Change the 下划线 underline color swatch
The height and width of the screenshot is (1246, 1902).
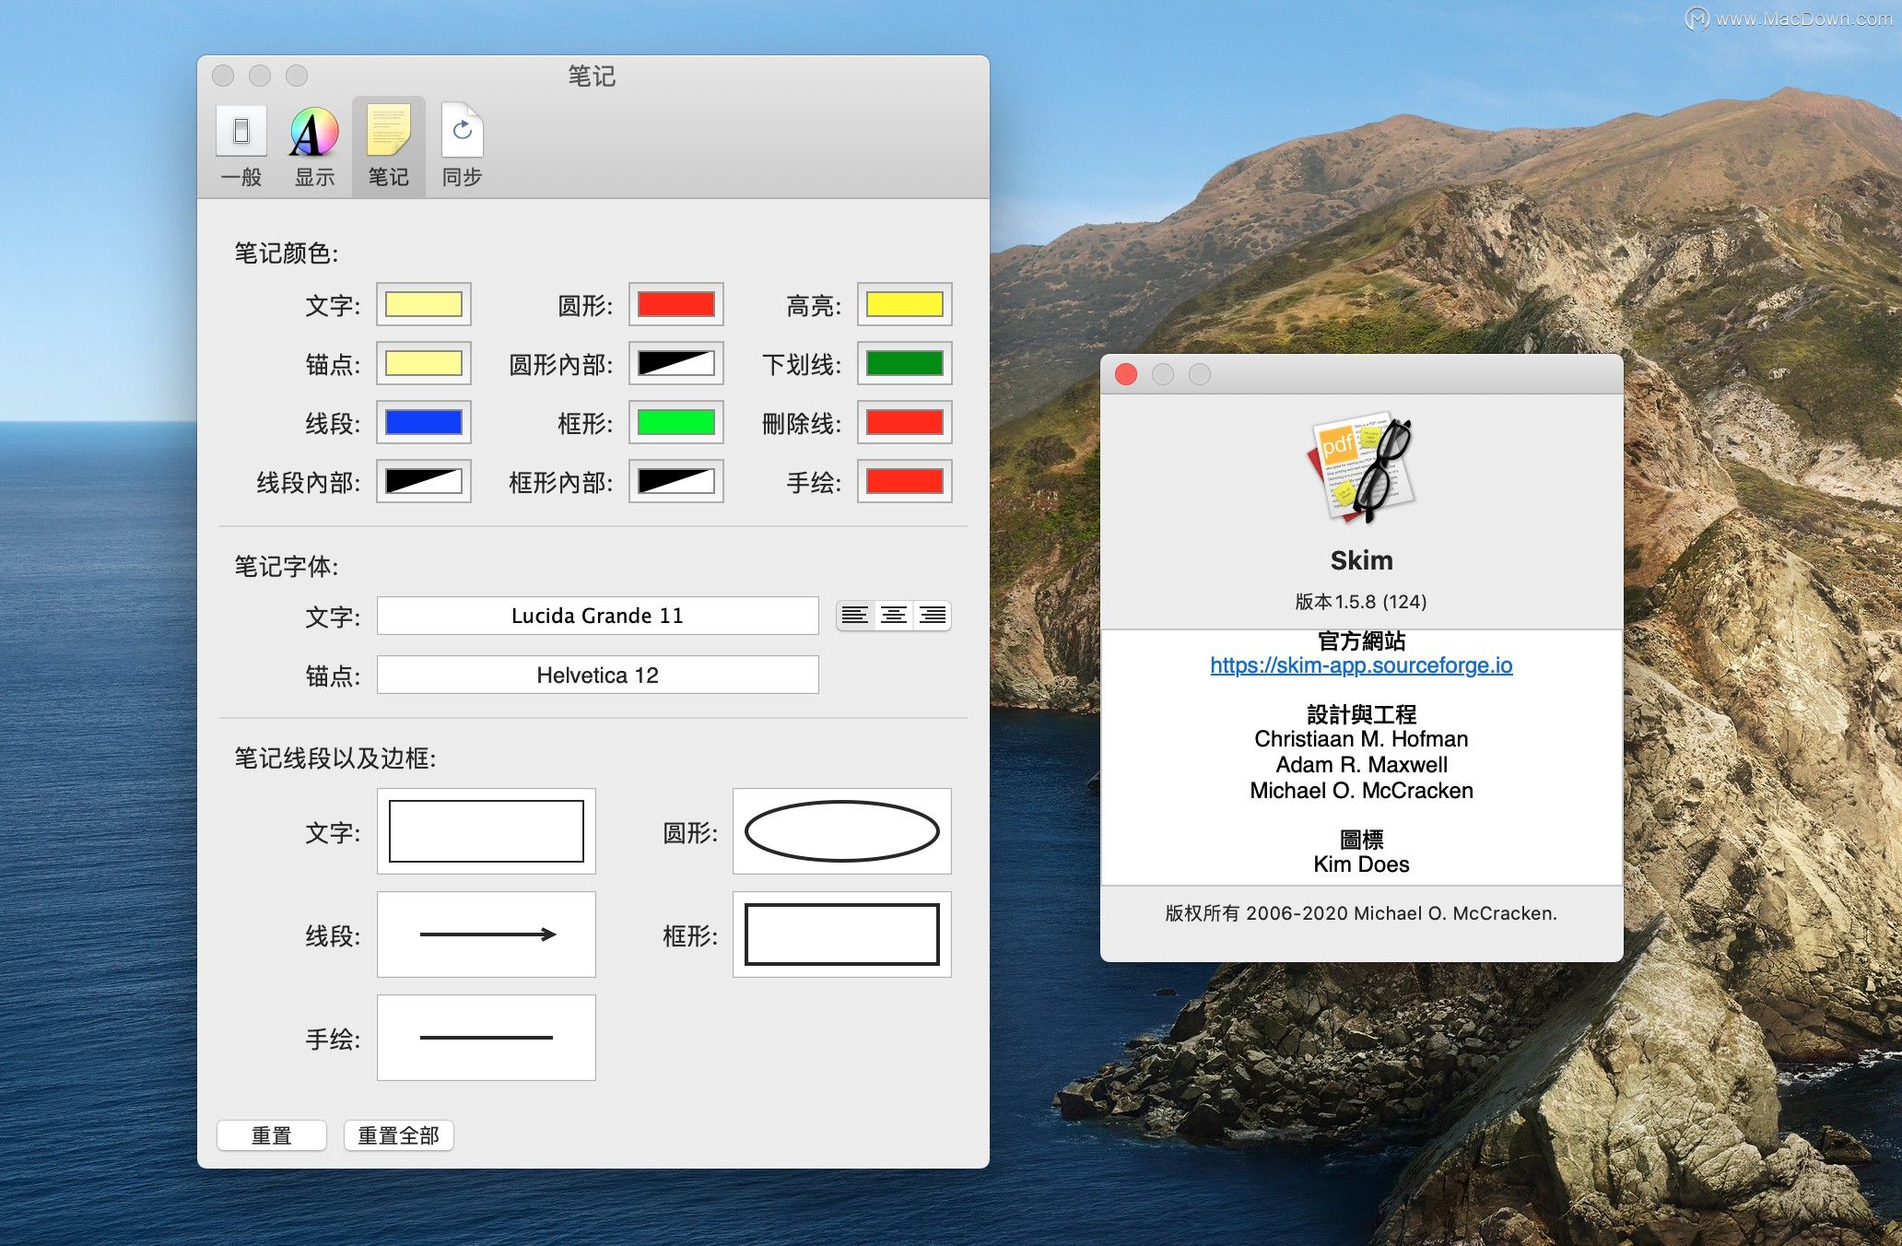click(x=903, y=363)
